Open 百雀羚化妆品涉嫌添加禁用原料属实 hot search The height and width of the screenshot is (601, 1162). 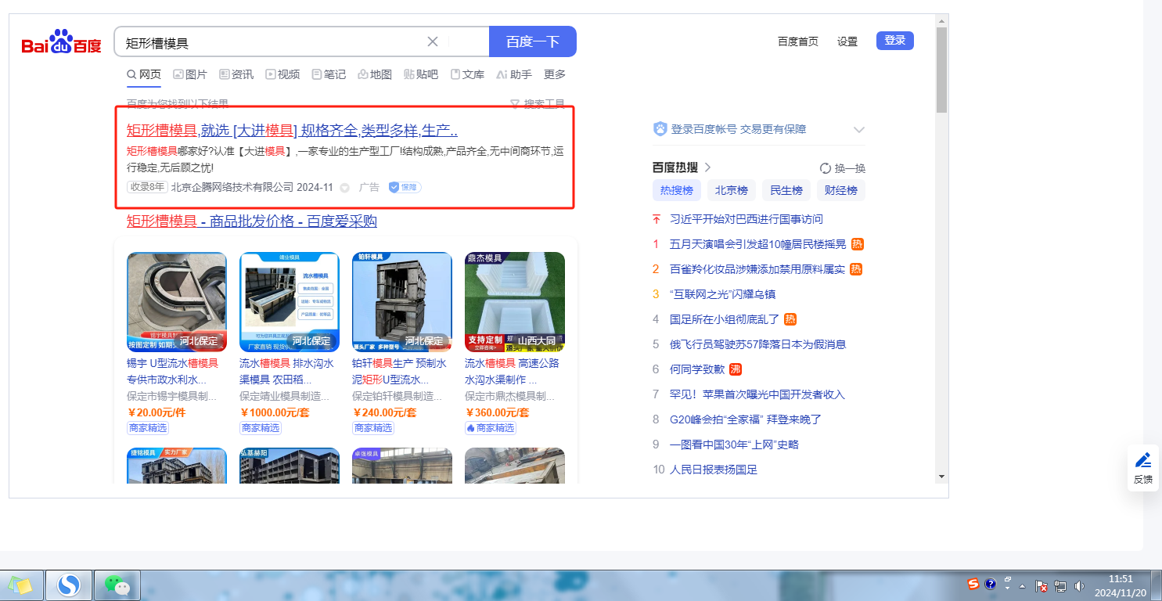pyautogui.click(x=758, y=269)
